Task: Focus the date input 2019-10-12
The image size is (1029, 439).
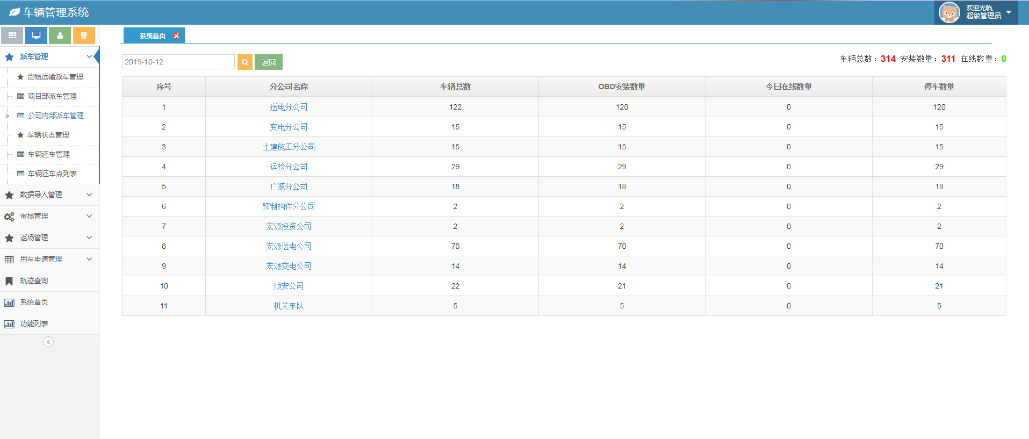Action: pyautogui.click(x=178, y=62)
